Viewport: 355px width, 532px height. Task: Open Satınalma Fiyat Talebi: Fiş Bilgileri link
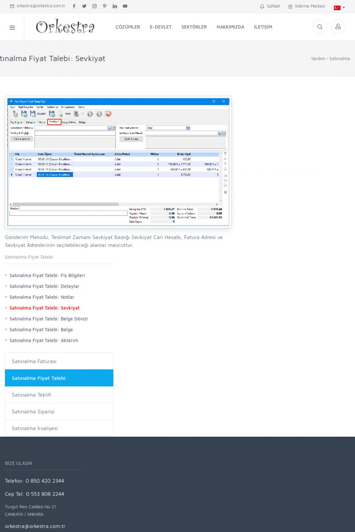[x=47, y=275]
